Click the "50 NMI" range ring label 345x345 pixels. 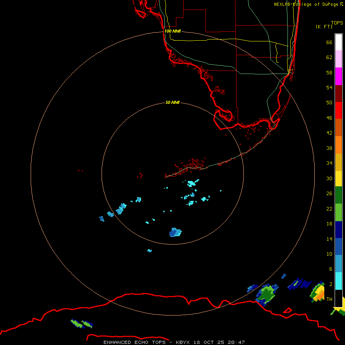coord(172,102)
